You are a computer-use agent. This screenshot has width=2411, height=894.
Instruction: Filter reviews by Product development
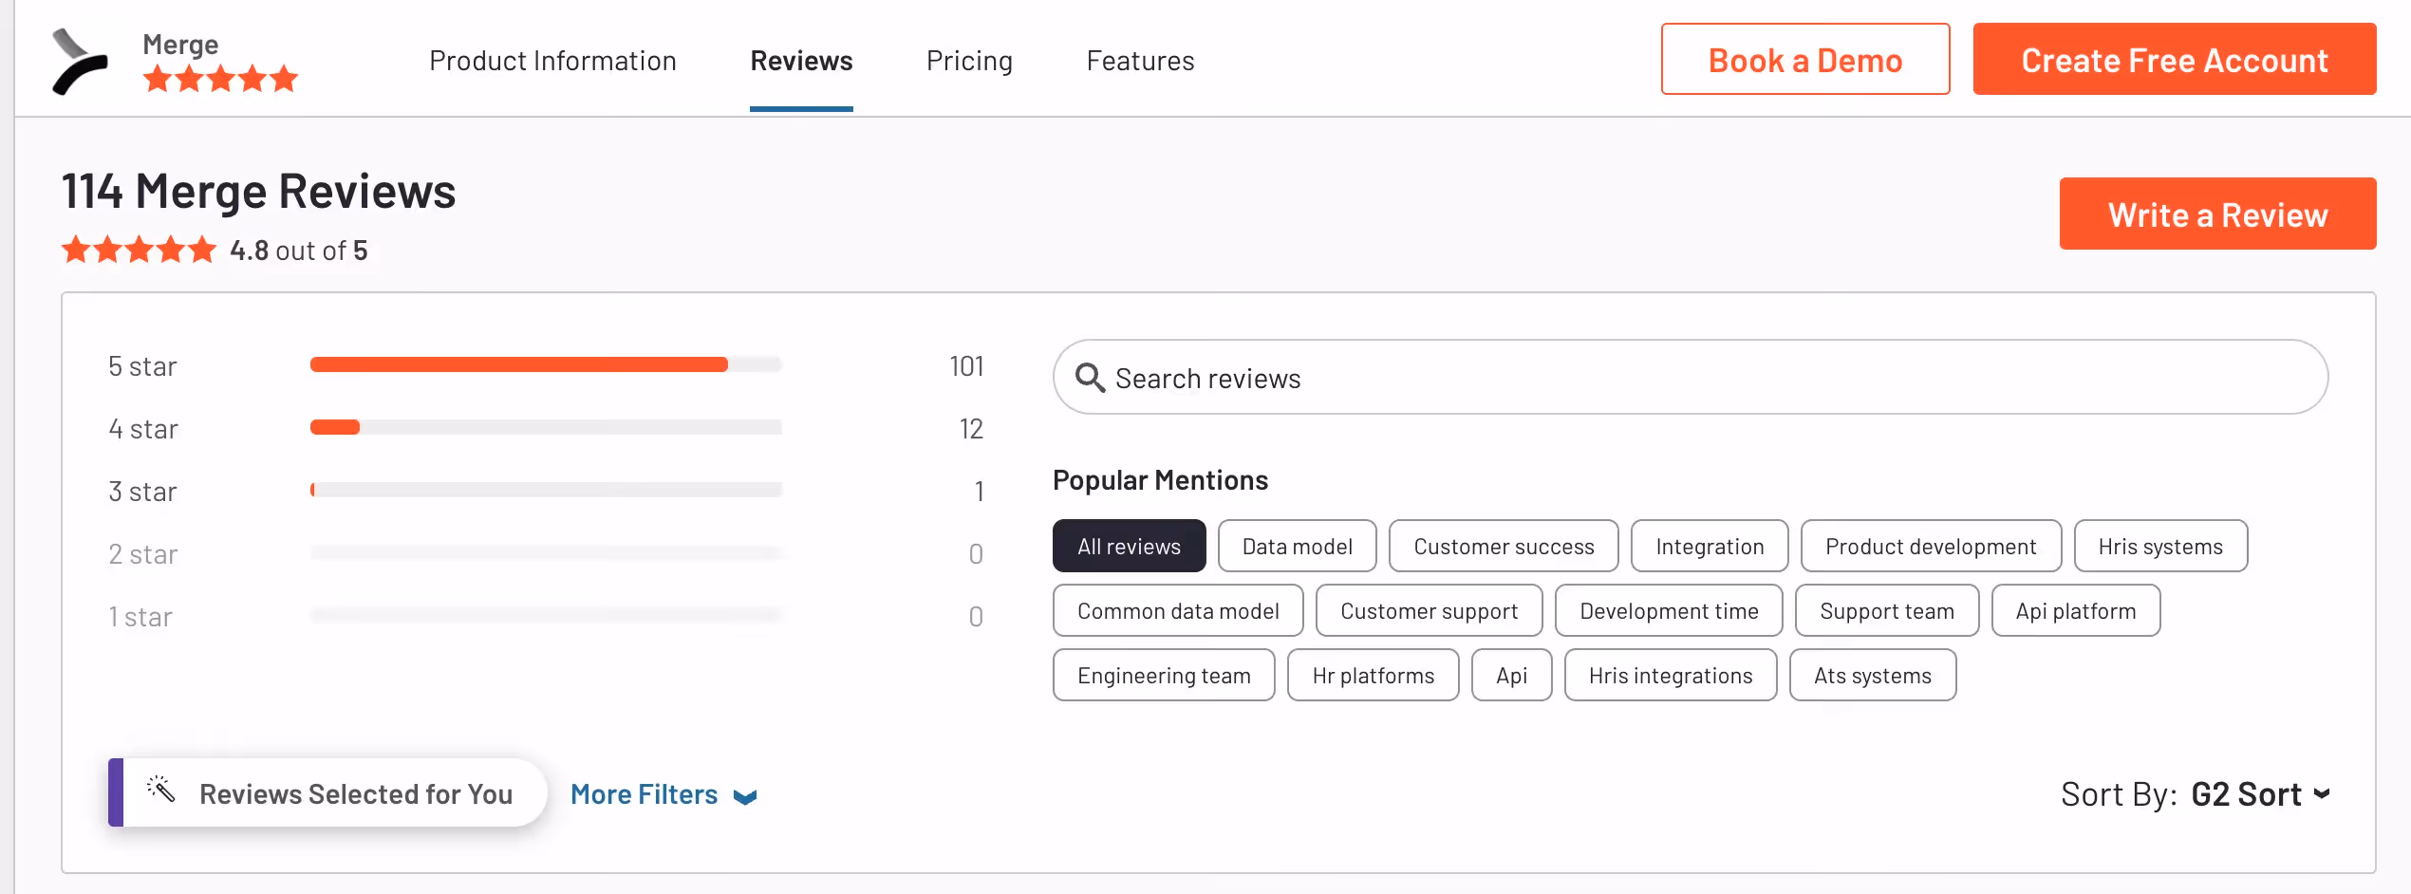1931,546
